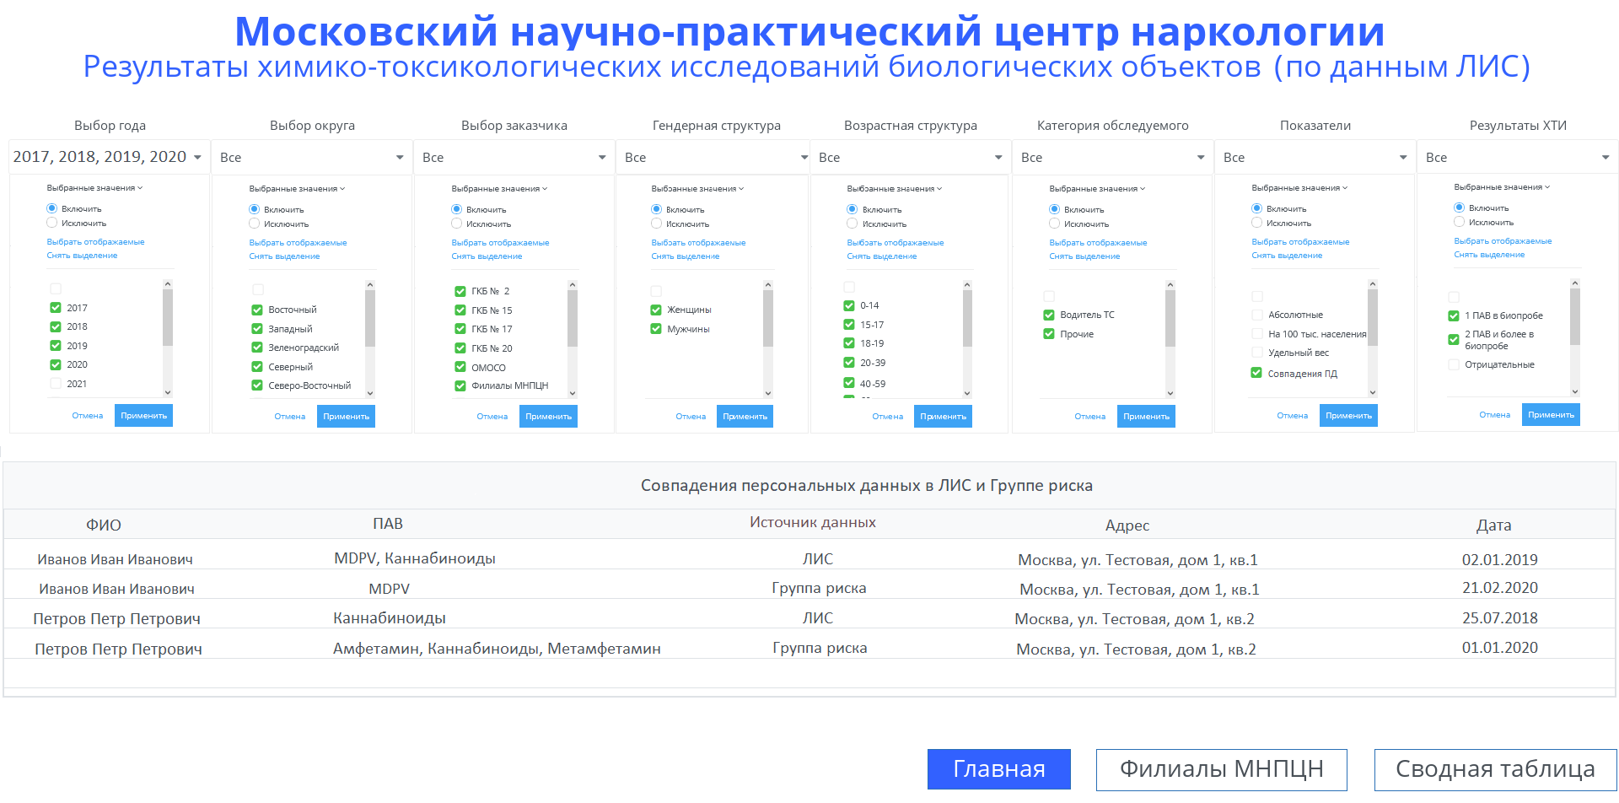Expand Выбранные значения in customer filter
Viewport: 1619px width, 803px height.
(499, 189)
